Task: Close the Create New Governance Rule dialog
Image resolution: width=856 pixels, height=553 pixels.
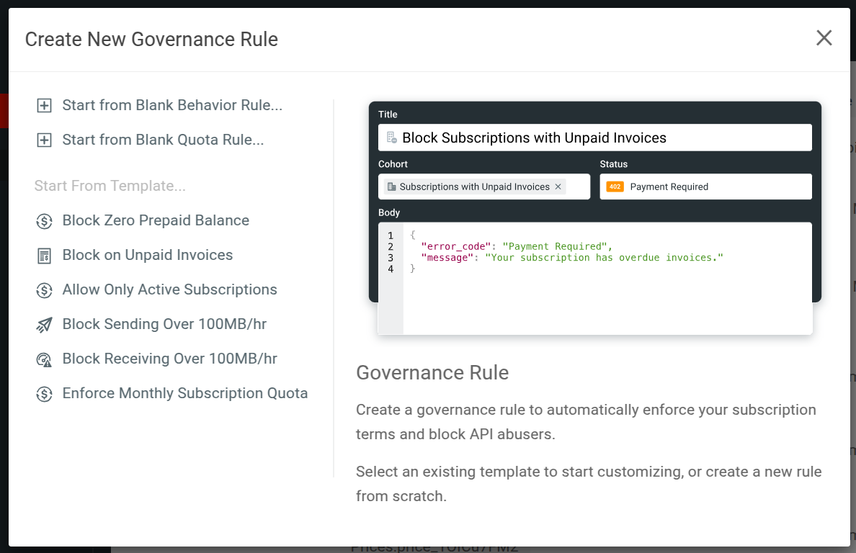Action: [824, 38]
